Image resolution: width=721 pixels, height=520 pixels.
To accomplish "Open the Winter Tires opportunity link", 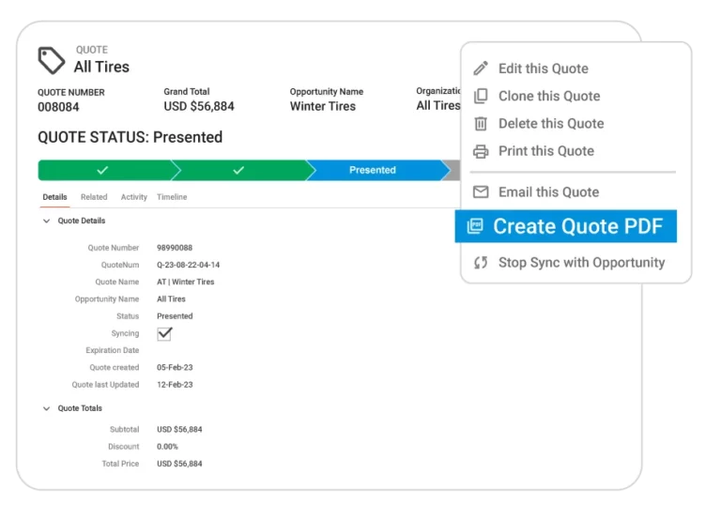I will coord(322,106).
